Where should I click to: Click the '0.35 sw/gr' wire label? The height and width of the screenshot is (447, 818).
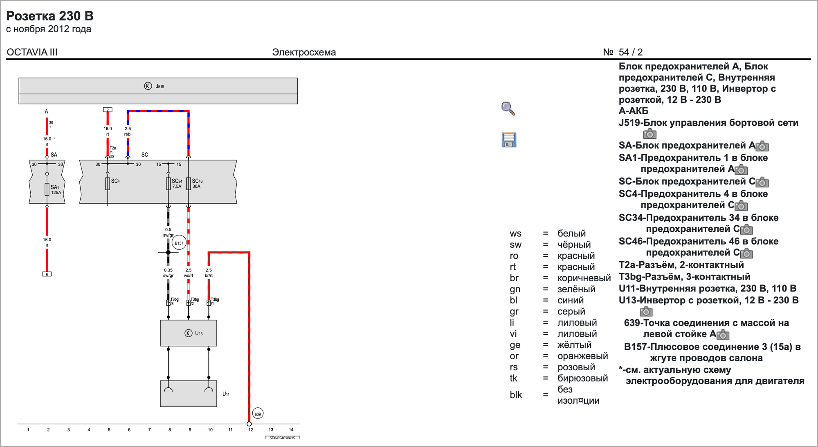point(168,273)
